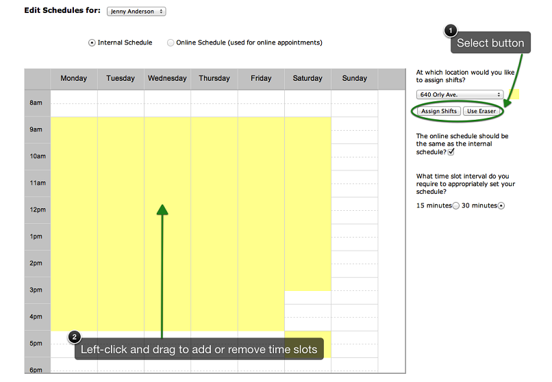Click the Tuesday column header

tap(121, 79)
